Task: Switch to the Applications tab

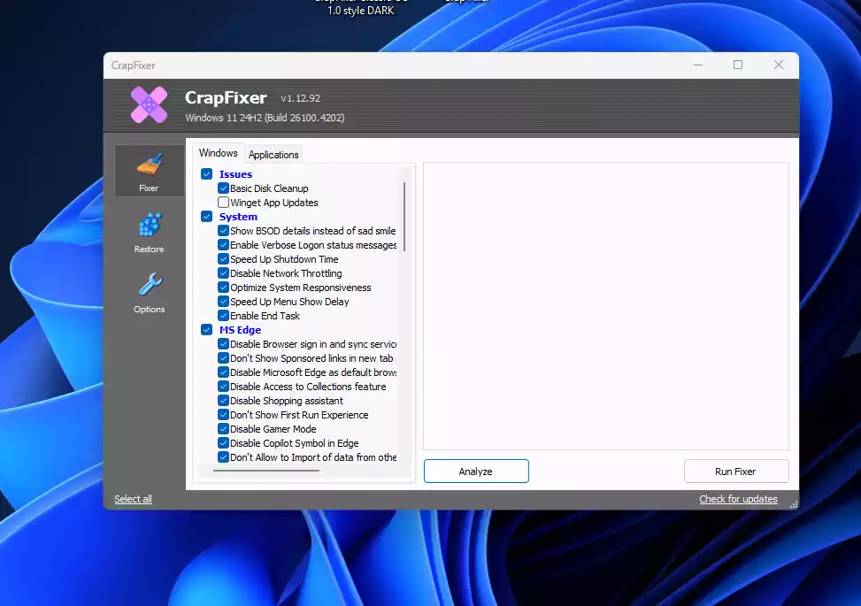Action: [x=273, y=154]
